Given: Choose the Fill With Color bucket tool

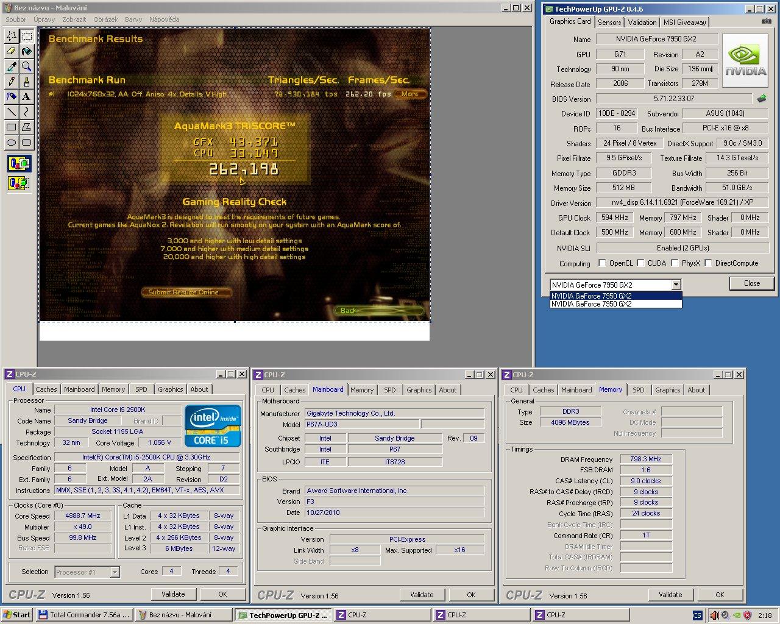Looking at the screenshot, I should 27,51.
